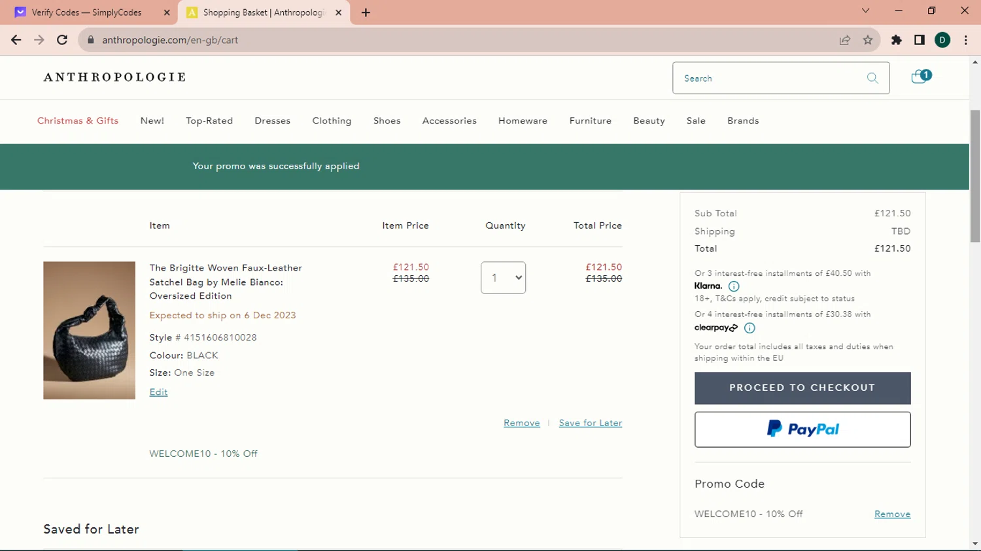The height and width of the screenshot is (551, 981).
Task: Switch to Shopping Basket Anthropologie tab
Action: [264, 12]
